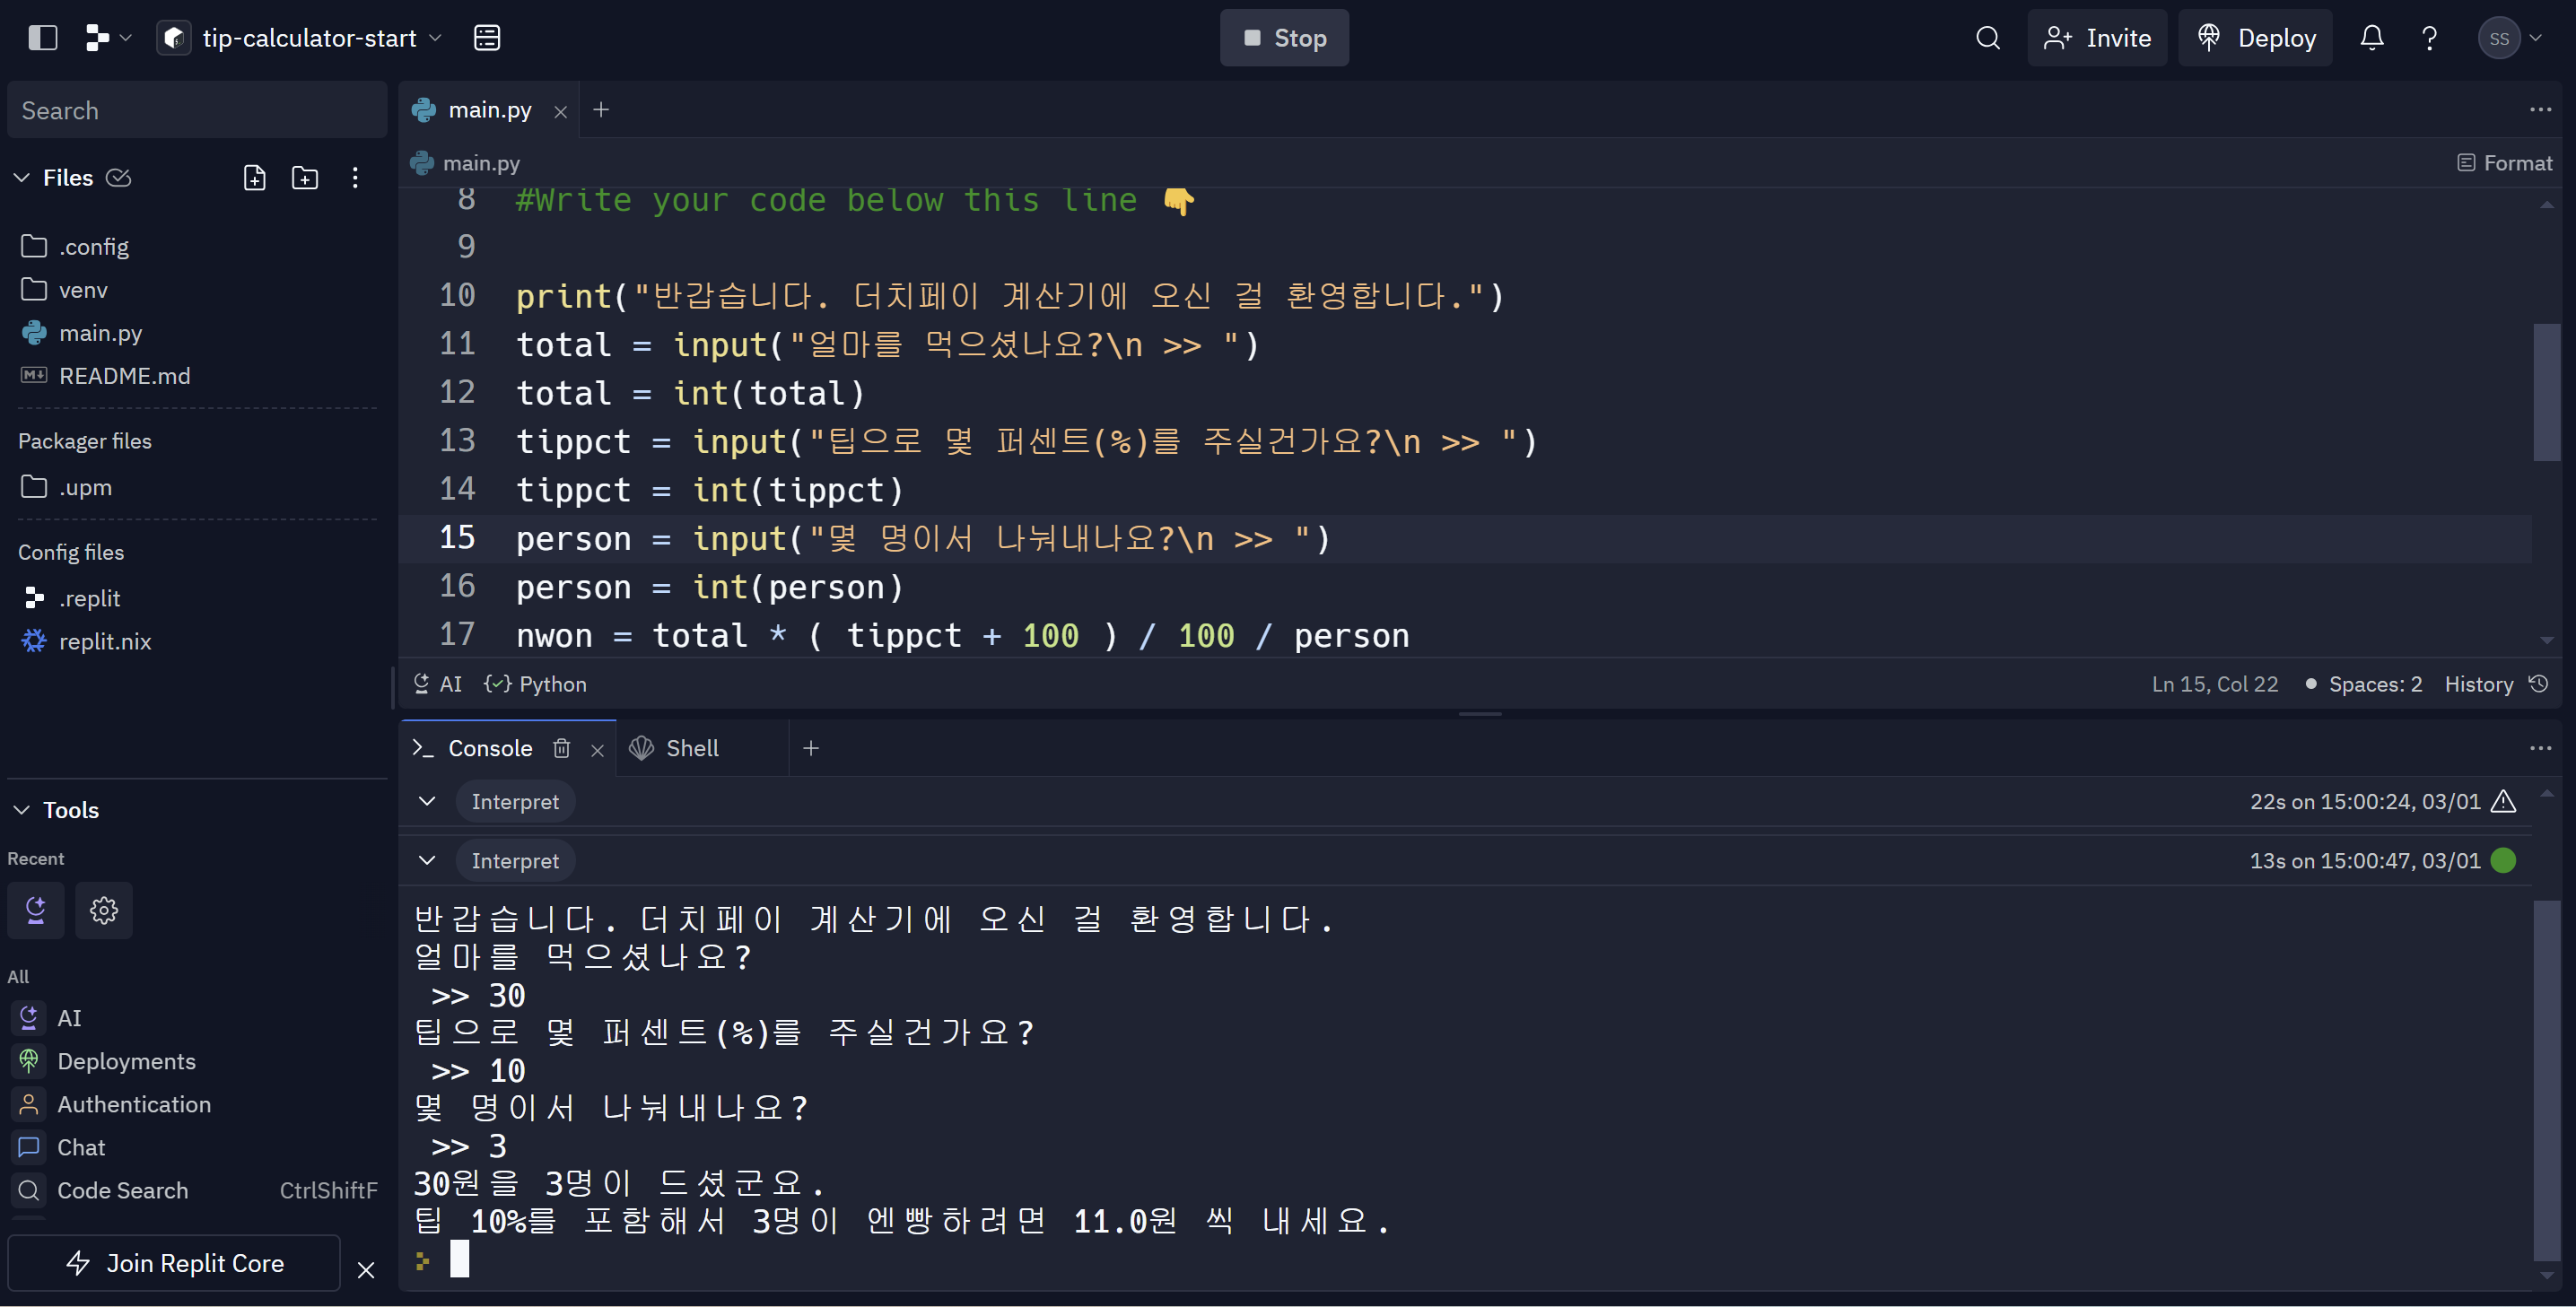The width and height of the screenshot is (2576, 1307).
Task: Open the workspace layout icon beside project name
Action: (487, 38)
